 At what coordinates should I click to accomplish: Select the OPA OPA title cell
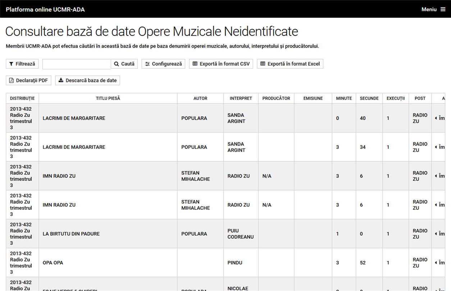tap(108, 263)
